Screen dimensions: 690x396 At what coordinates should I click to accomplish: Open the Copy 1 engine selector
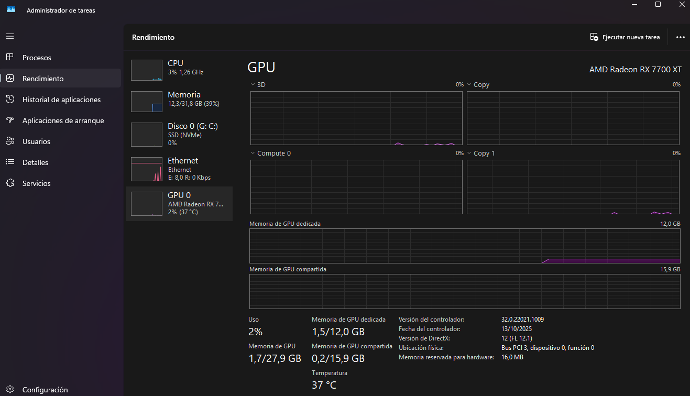coord(469,153)
